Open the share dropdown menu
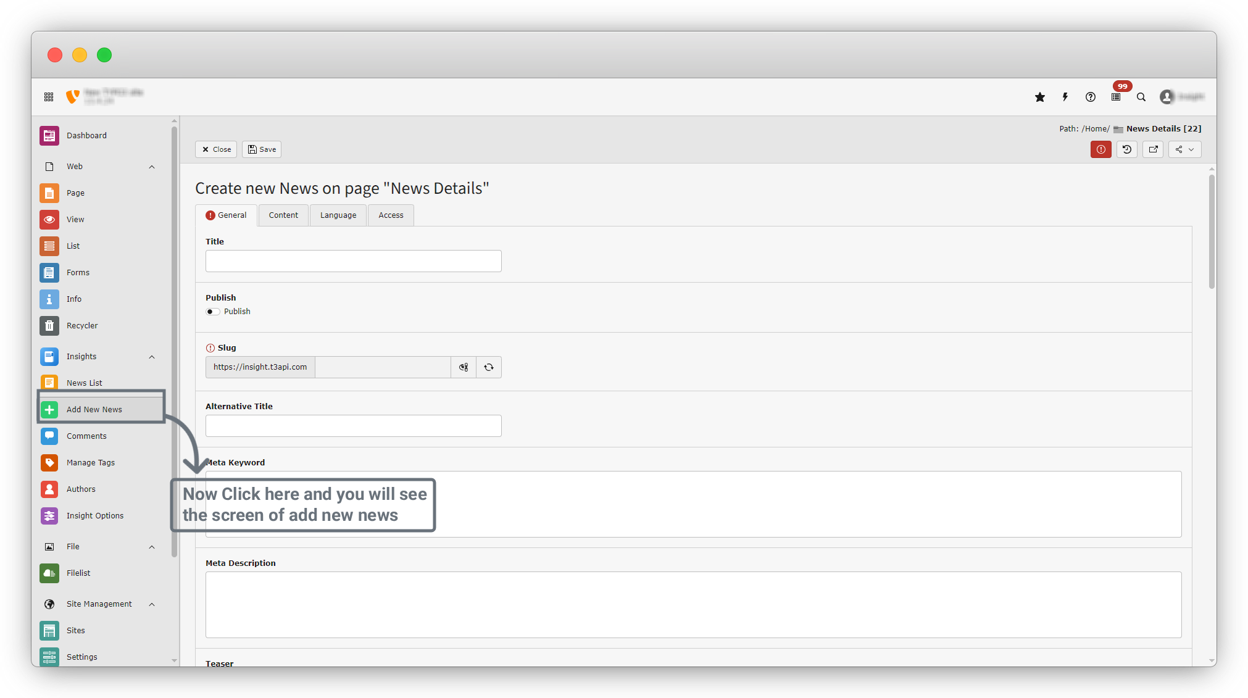Image resolution: width=1248 pixels, height=698 pixels. point(1184,149)
